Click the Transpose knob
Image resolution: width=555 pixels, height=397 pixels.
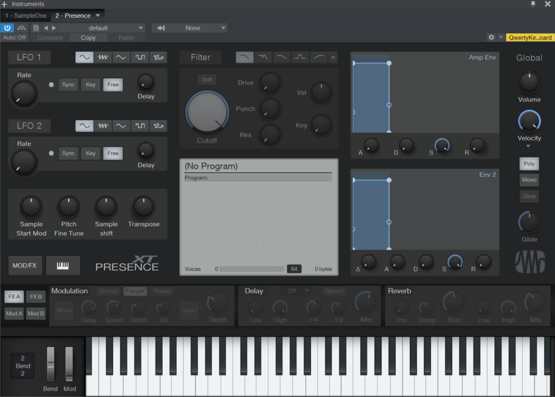143,207
